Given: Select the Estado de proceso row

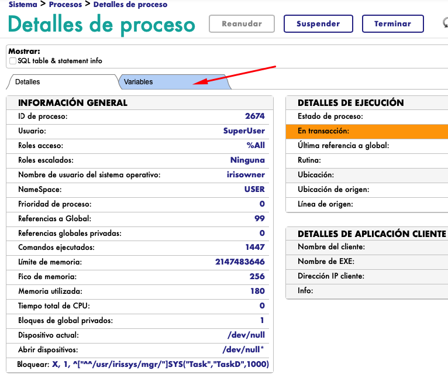Looking at the screenshot, I should pyautogui.click(x=367, y=116).
